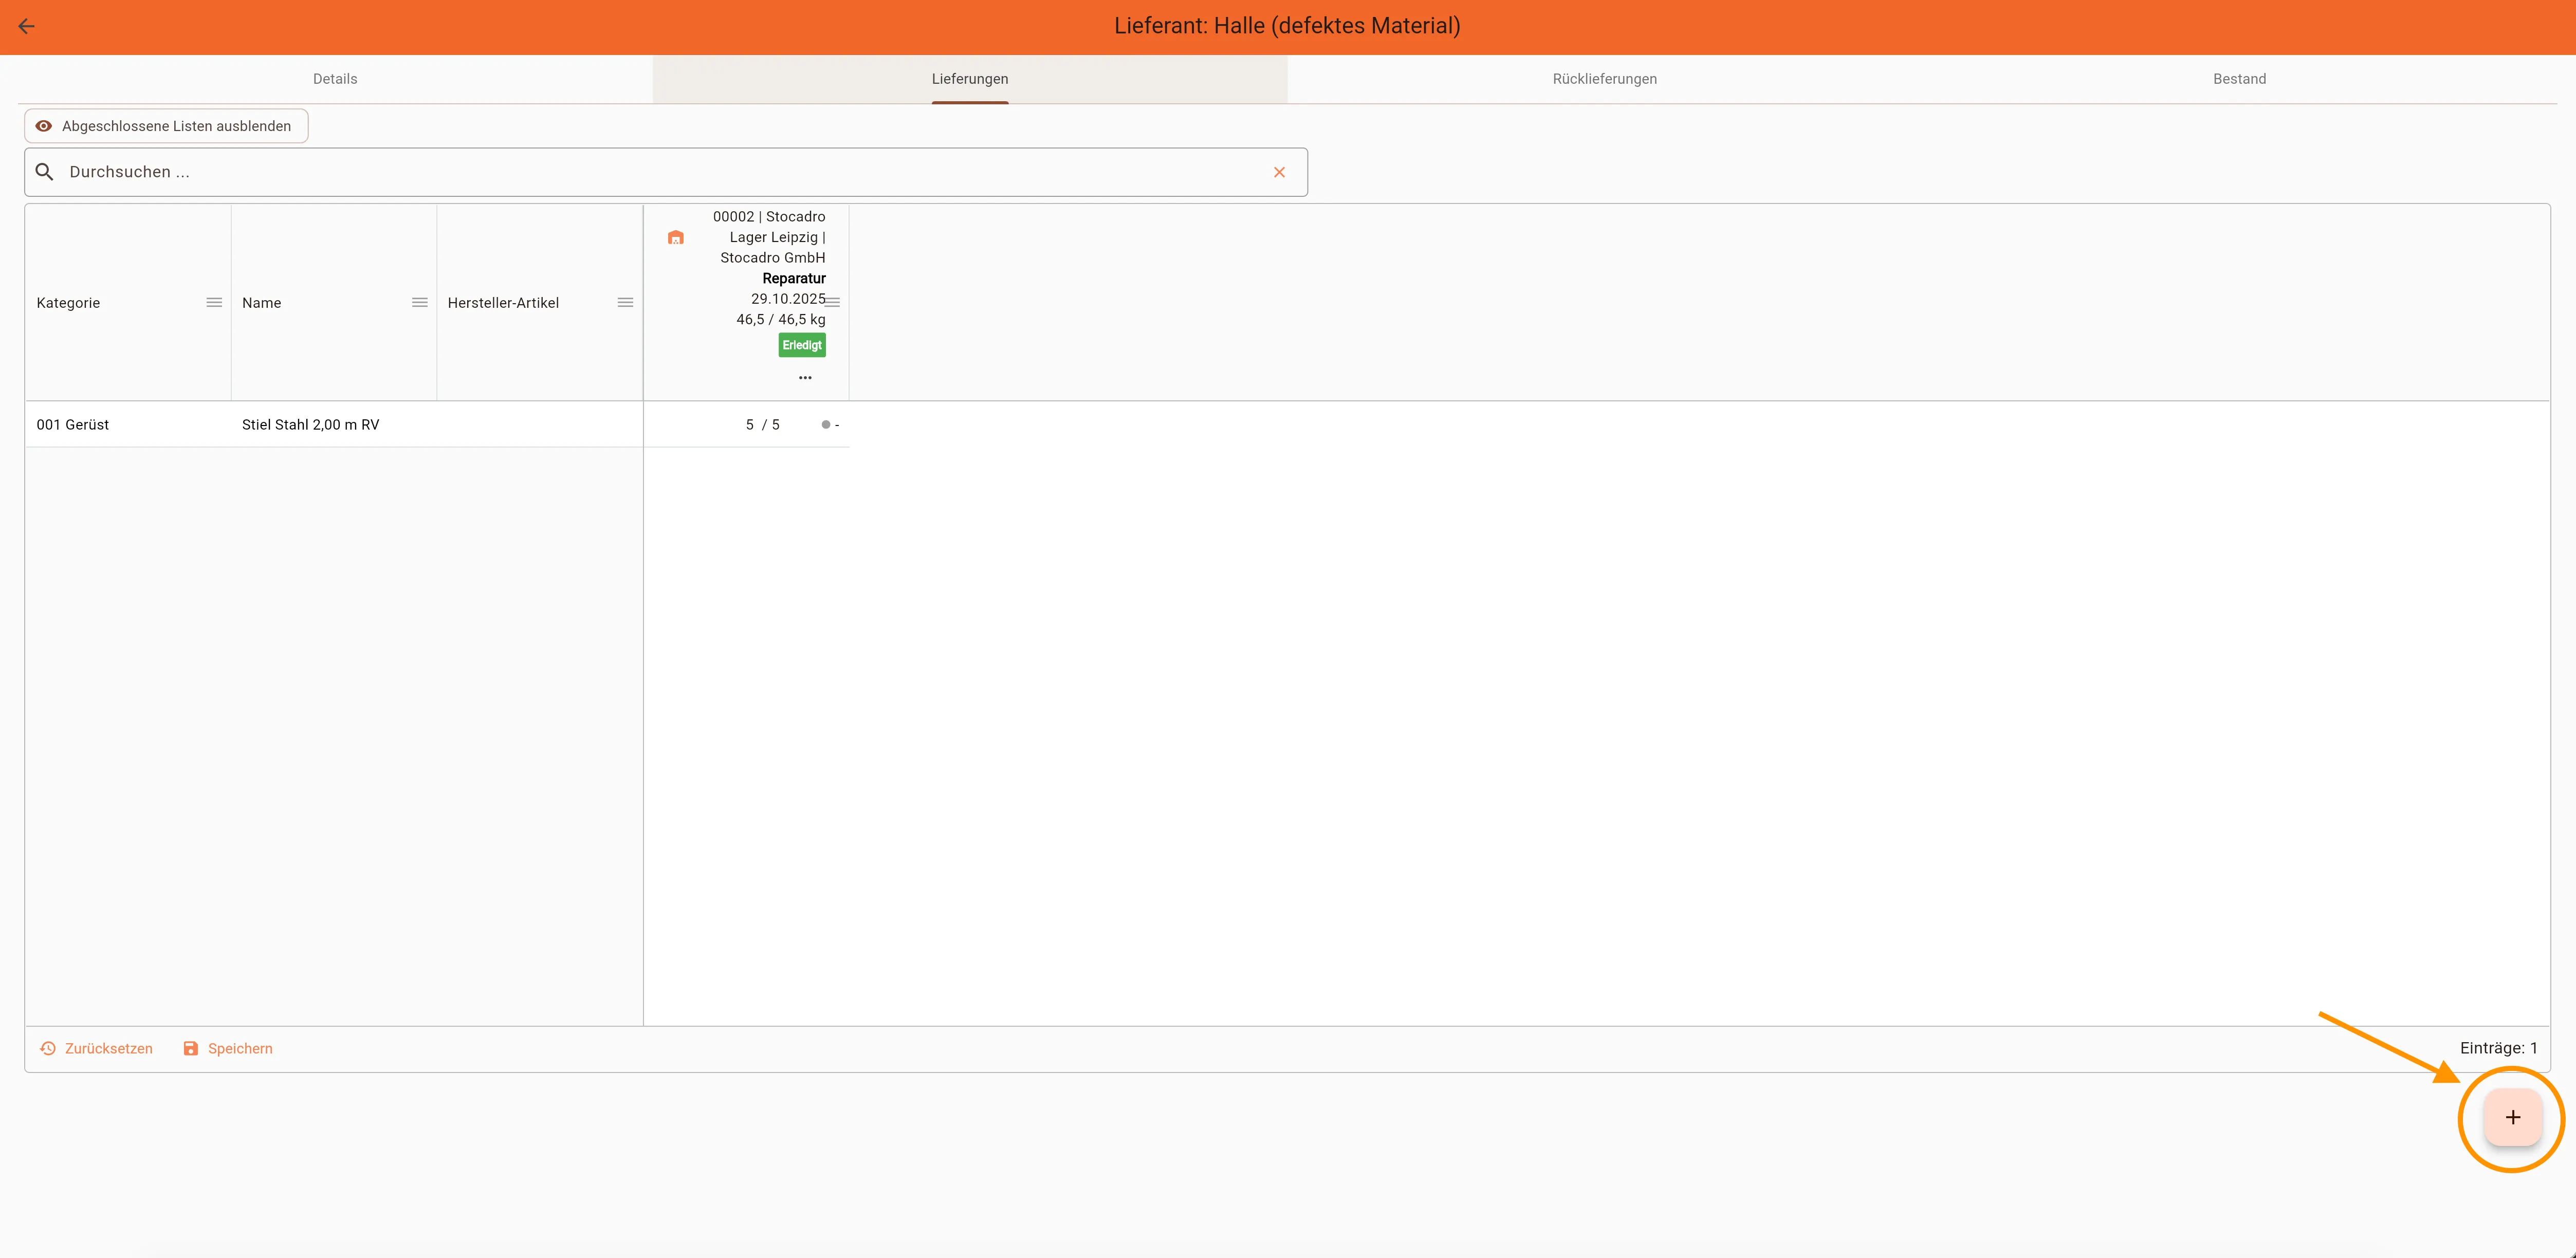Click the green Erledigt status badge

point(802,345)
